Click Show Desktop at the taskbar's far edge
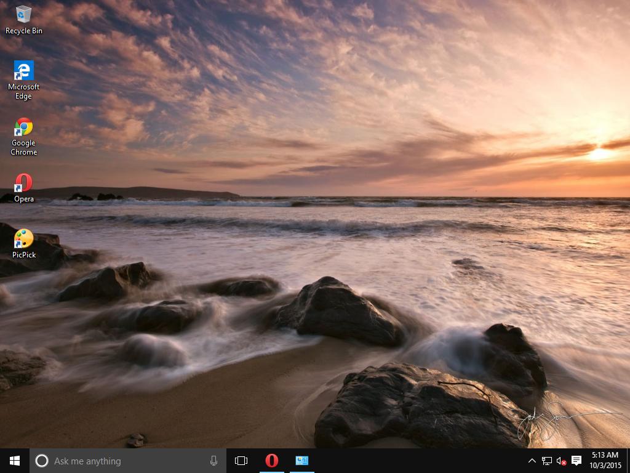Viewport: 630px width, 473px height. [x=629, y=460]
